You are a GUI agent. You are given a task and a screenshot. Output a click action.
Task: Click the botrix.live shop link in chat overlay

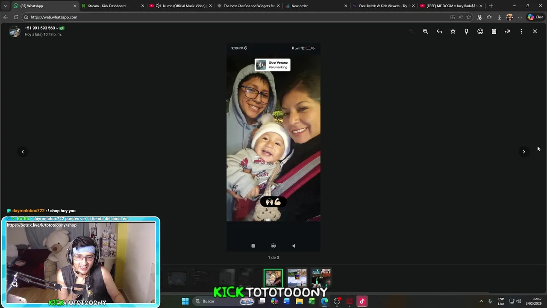[x=41, y=225]
